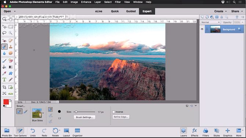The image size is (246, 138).
Task: Select the Zoom tool
Action: (x=4, y=19)
